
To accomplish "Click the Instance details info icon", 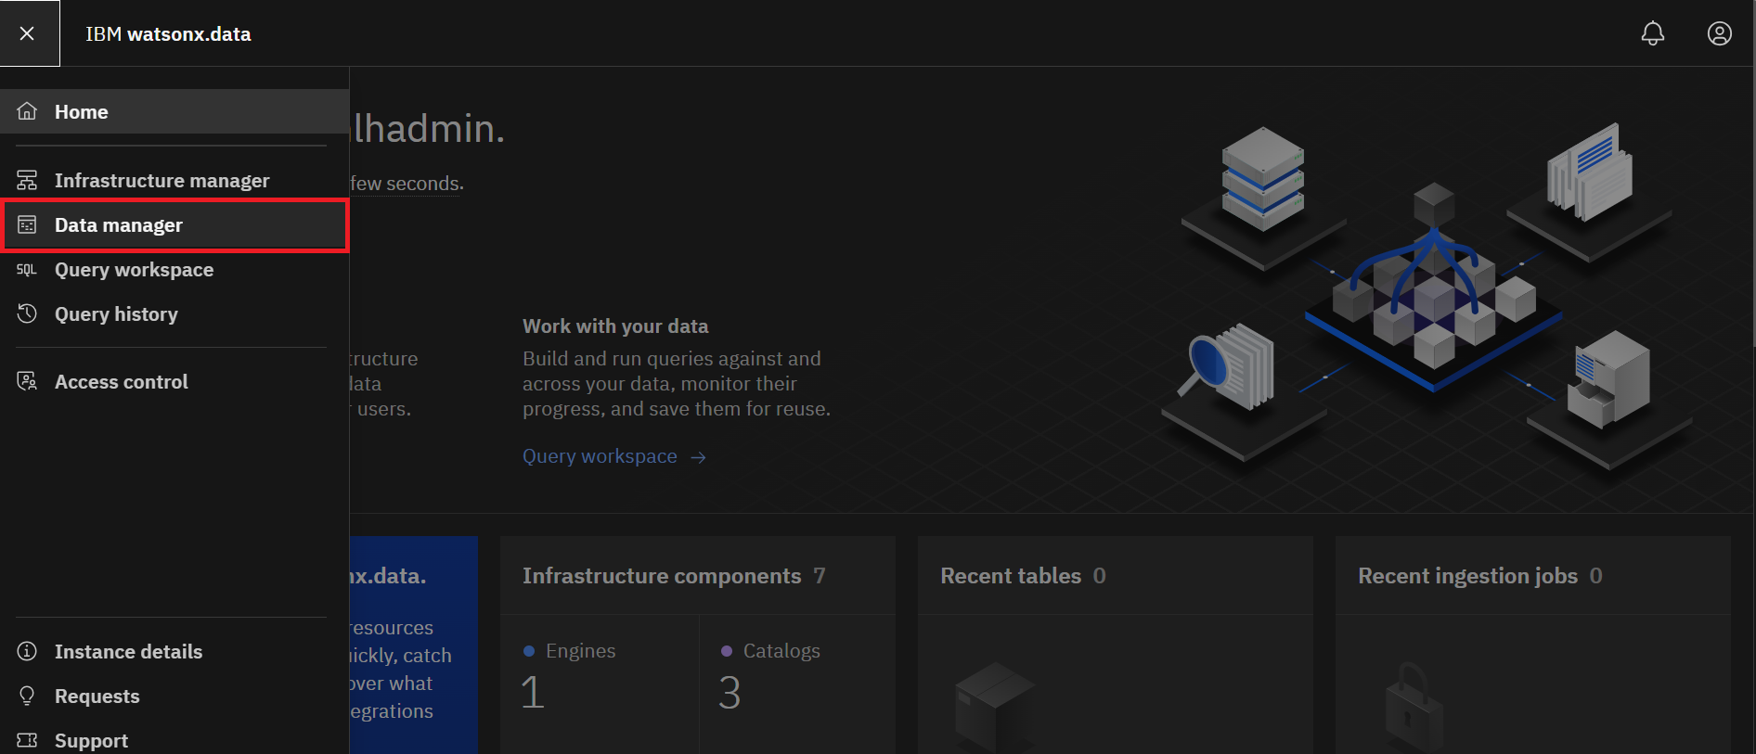I will point(27,651).
